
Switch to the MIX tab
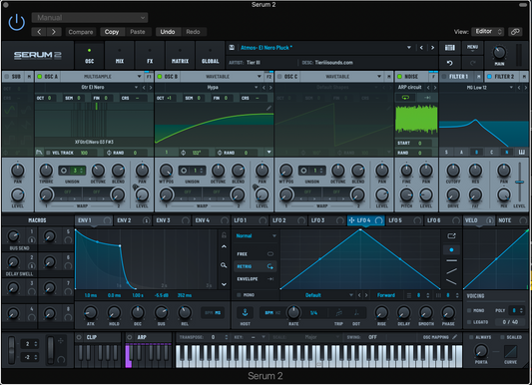[x=120, y=56]
